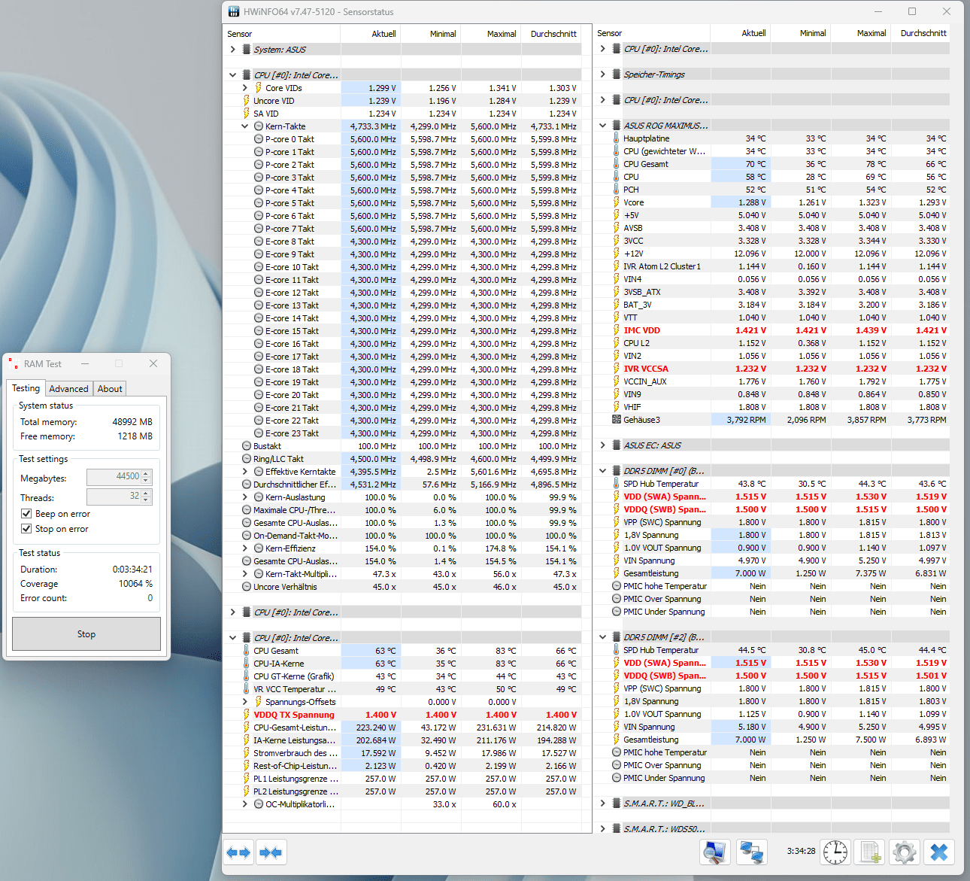The width and height of the screenshot is (970, 881).
Task: Select the Uncore VID row
Action: point(402,101)
